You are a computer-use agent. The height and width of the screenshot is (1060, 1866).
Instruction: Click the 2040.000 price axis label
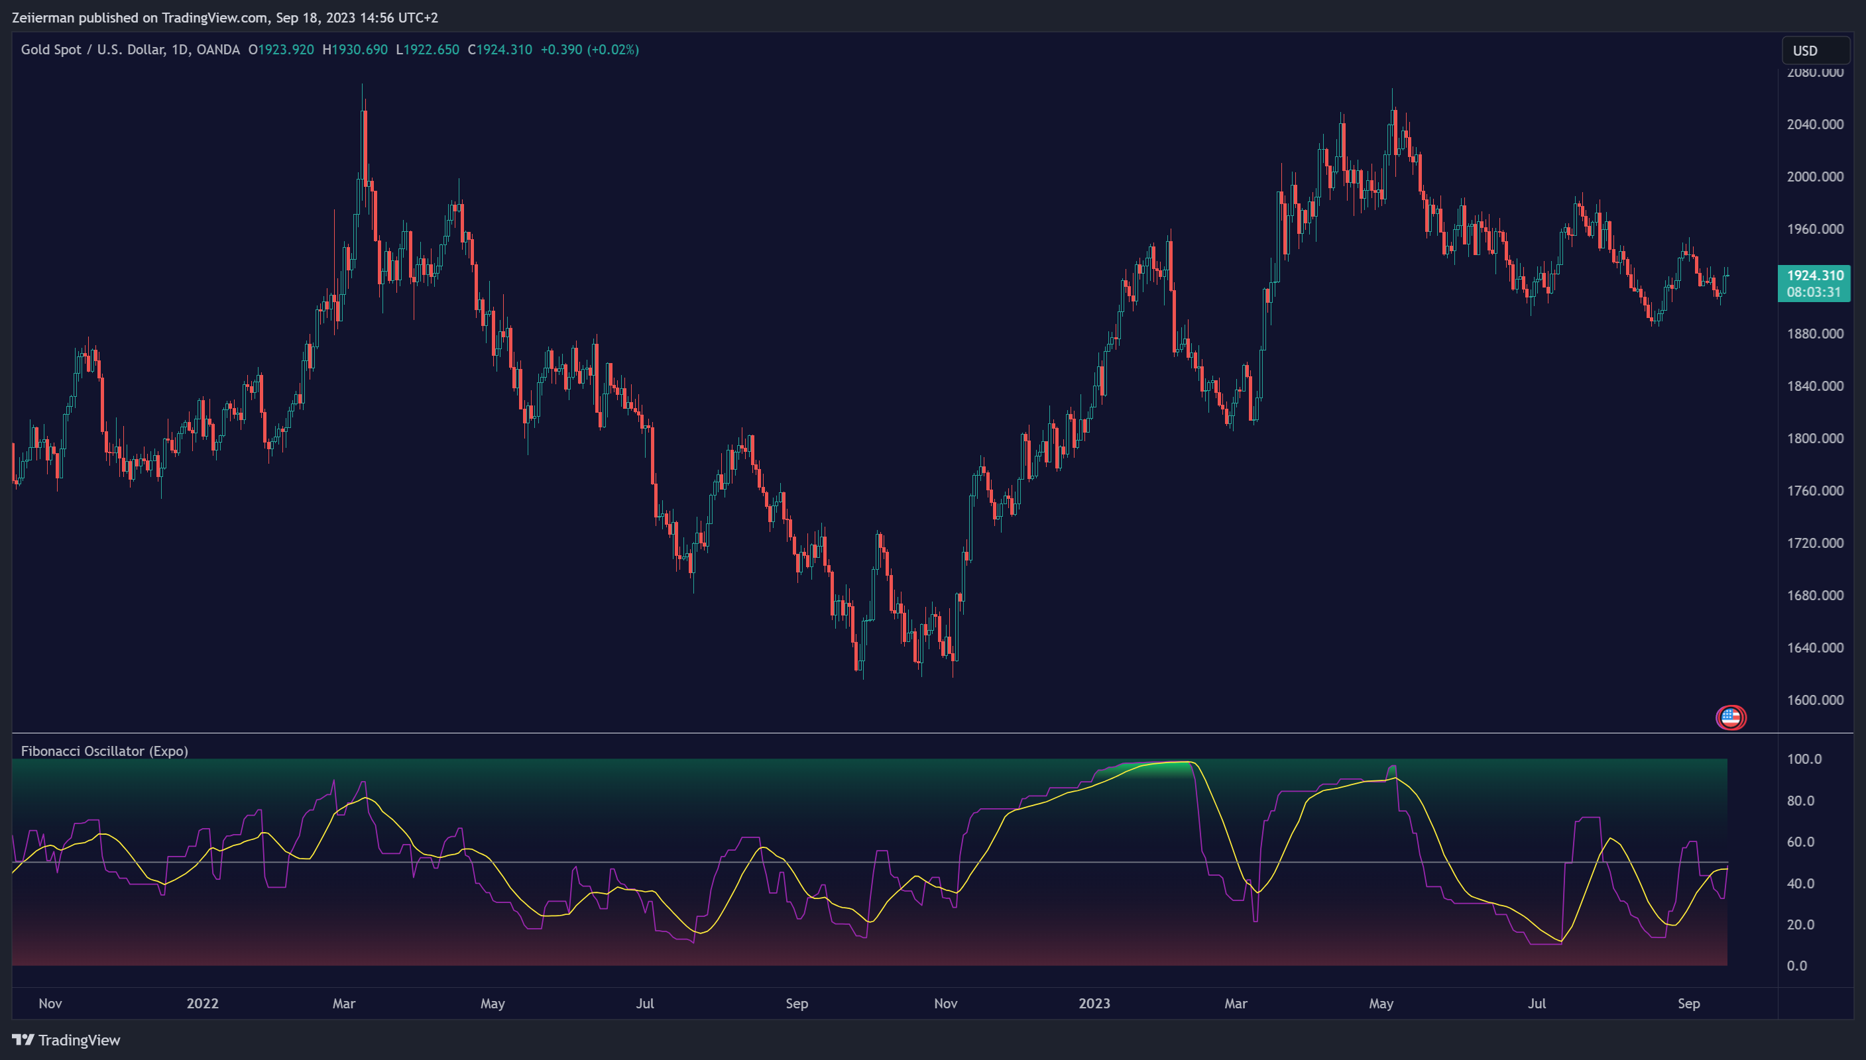(1815, 124)
